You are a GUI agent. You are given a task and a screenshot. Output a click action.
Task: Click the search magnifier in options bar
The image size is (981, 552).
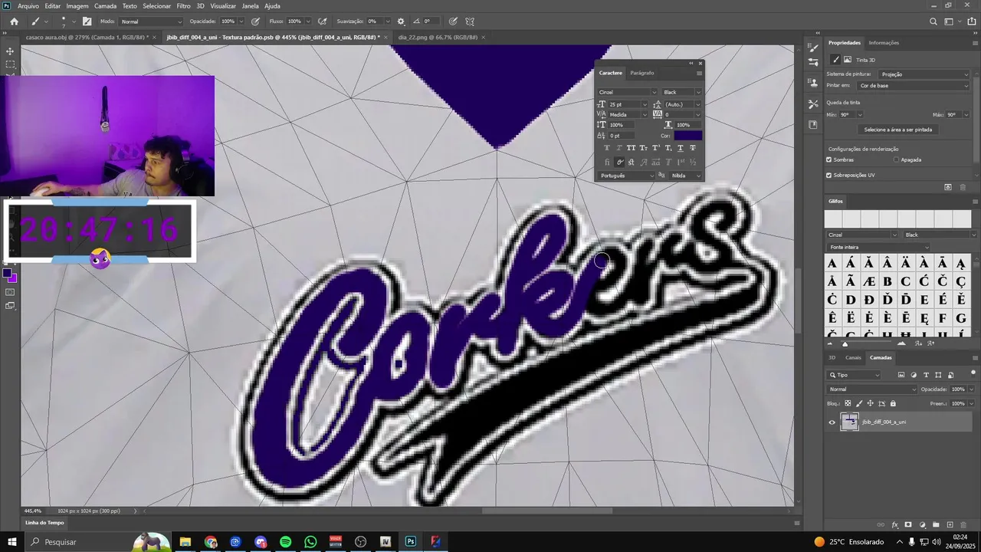pos(933,21)
